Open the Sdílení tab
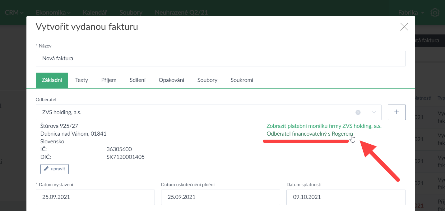445x211 pixels. tap(137, 80)
